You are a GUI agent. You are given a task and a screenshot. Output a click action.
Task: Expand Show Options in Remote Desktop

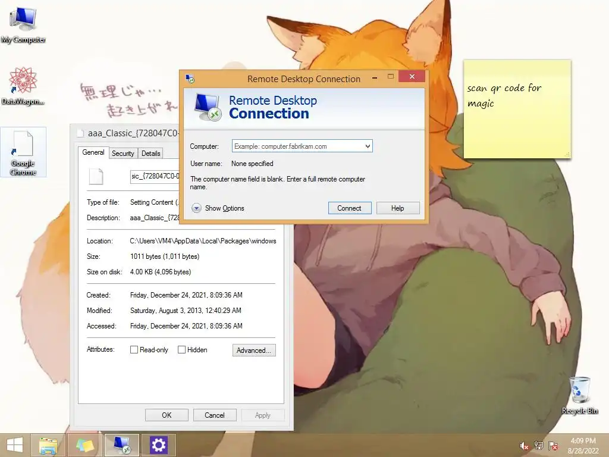pos(218,208)
